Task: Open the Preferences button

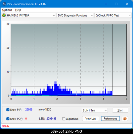Action: 111,119
